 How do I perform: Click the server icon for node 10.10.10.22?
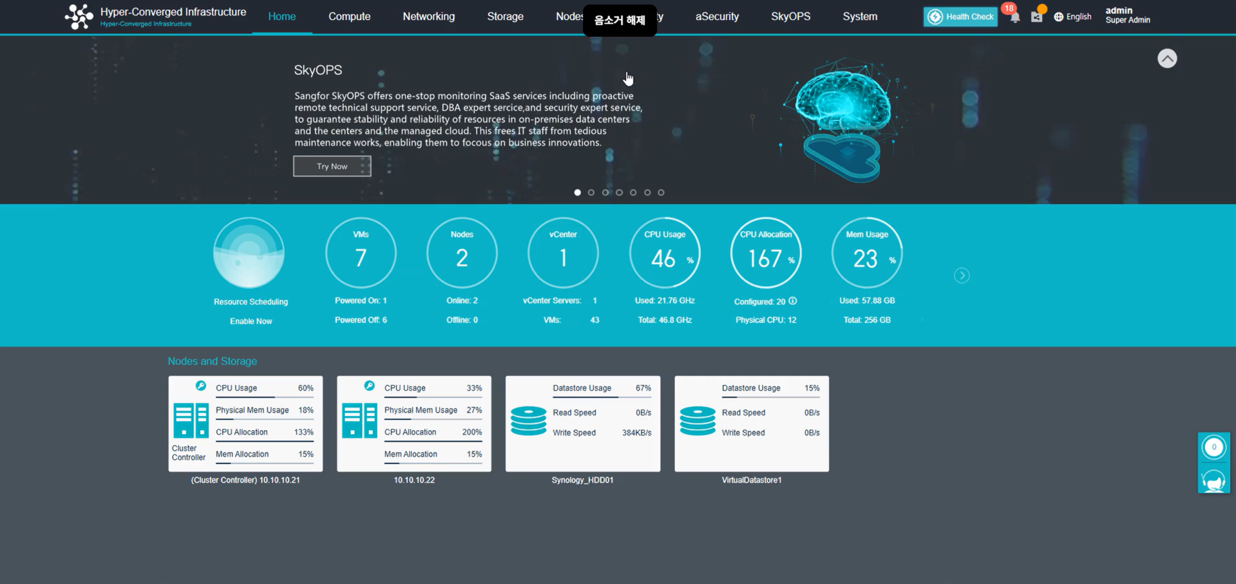click(359, 420)
